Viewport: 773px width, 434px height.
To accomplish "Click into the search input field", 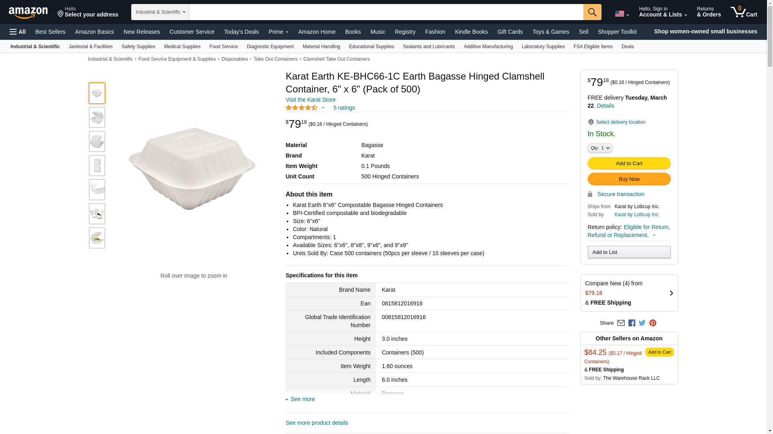I will pos(386,12).
